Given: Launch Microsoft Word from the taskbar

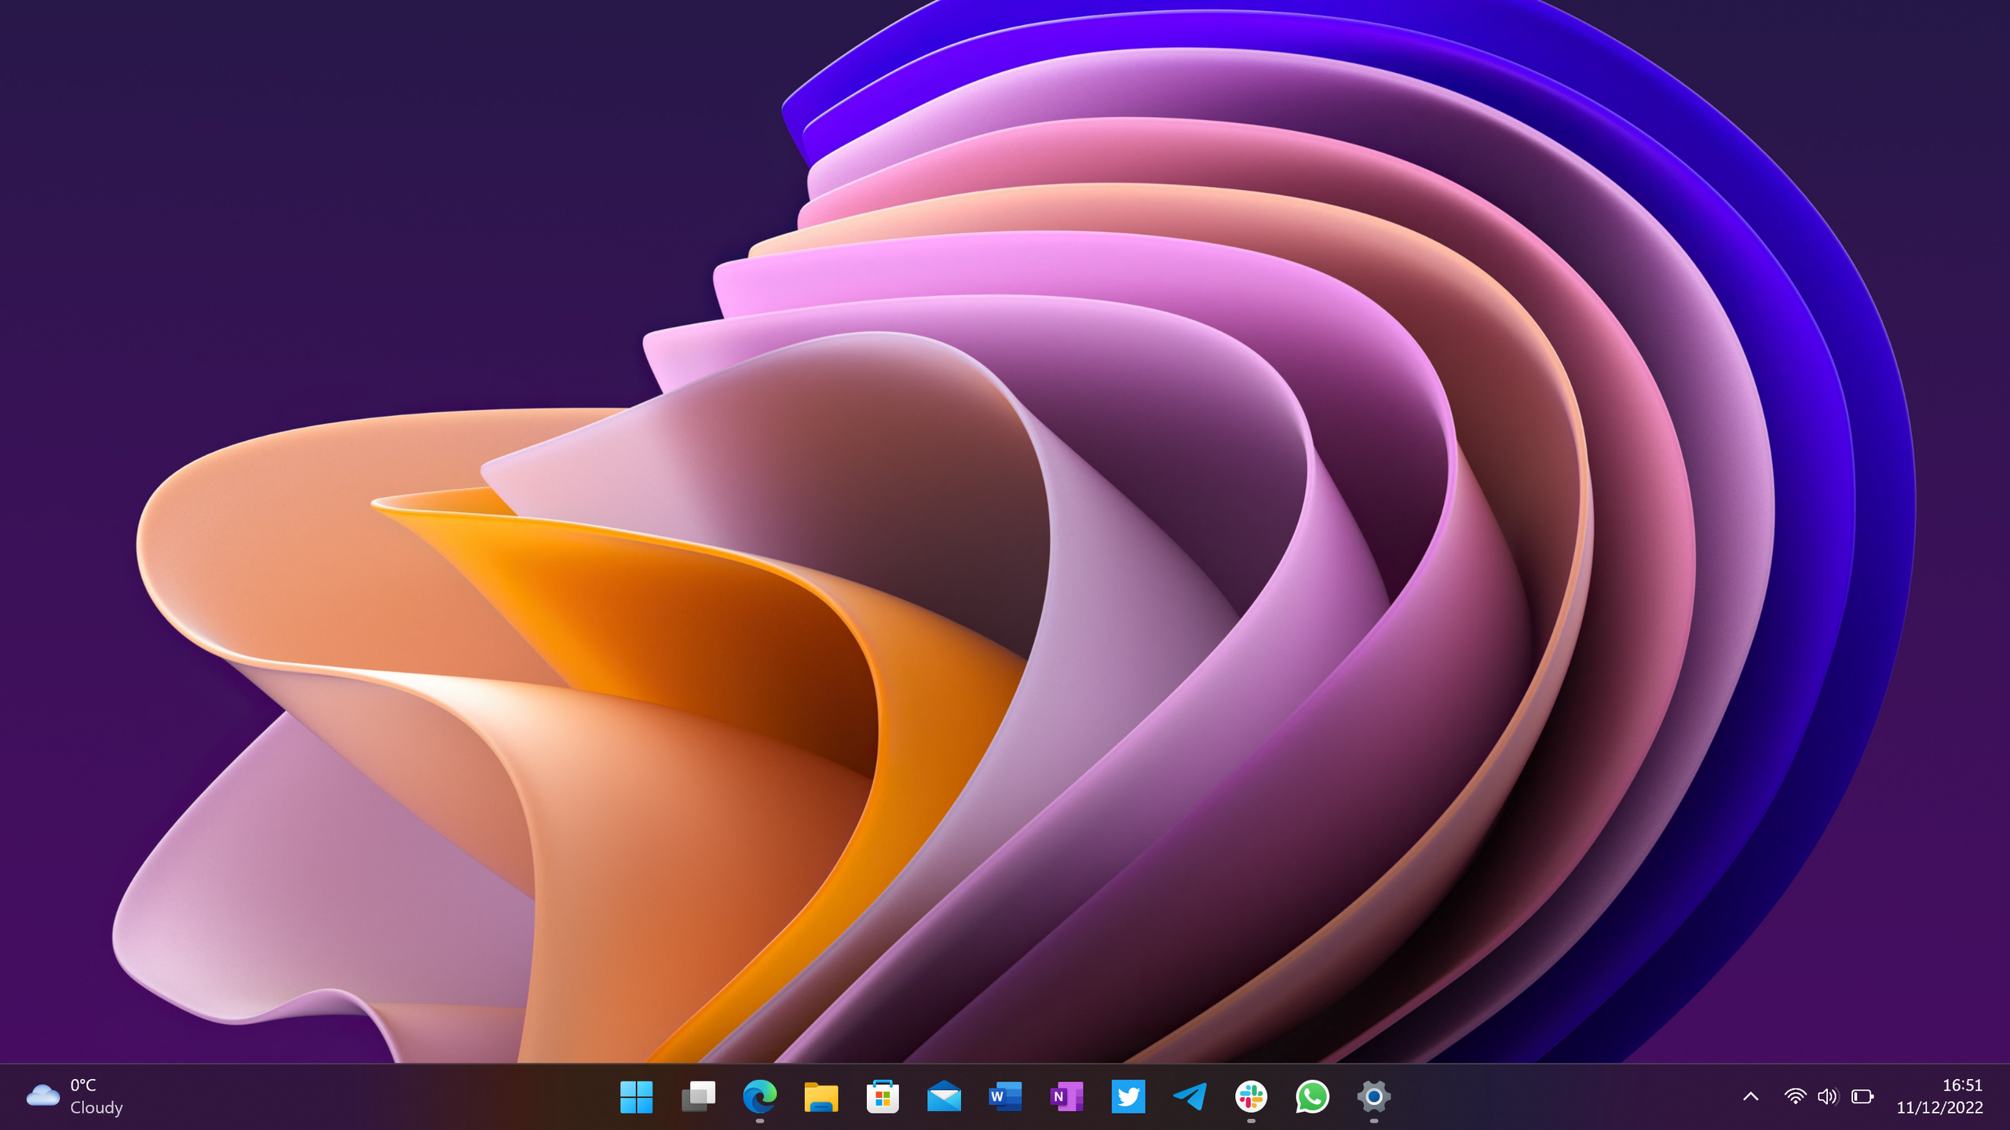Looking at the screenshot, I should [x=1005, y=1096].
